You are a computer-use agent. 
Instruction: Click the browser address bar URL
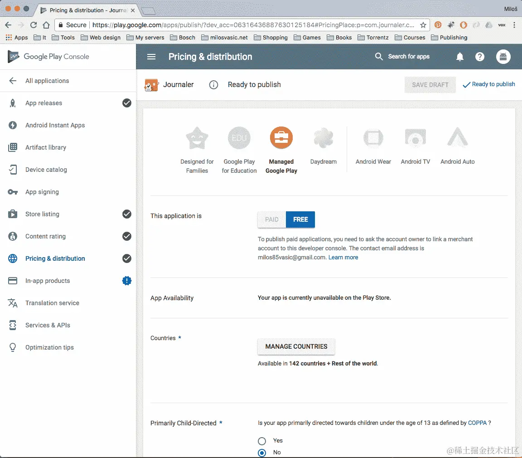[x=253, y=25]
